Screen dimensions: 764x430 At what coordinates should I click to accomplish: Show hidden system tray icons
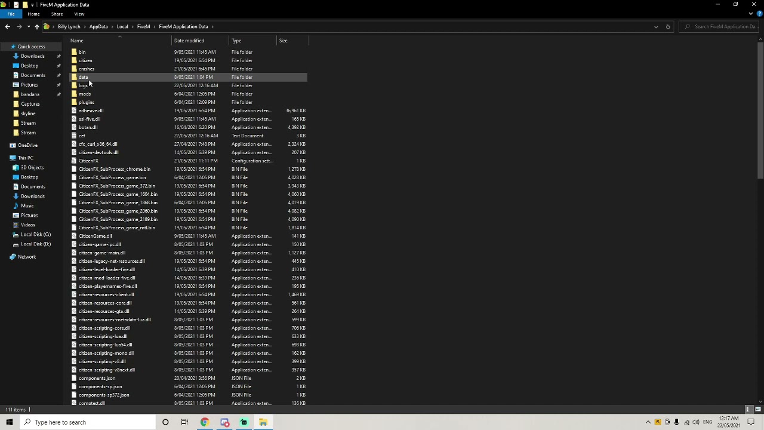pos(648,422)
